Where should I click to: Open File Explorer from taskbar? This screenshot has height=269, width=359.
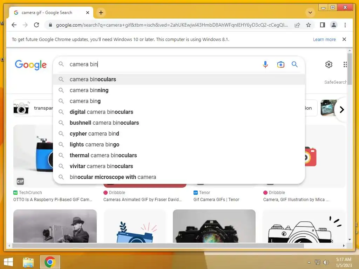coord(28,262)
